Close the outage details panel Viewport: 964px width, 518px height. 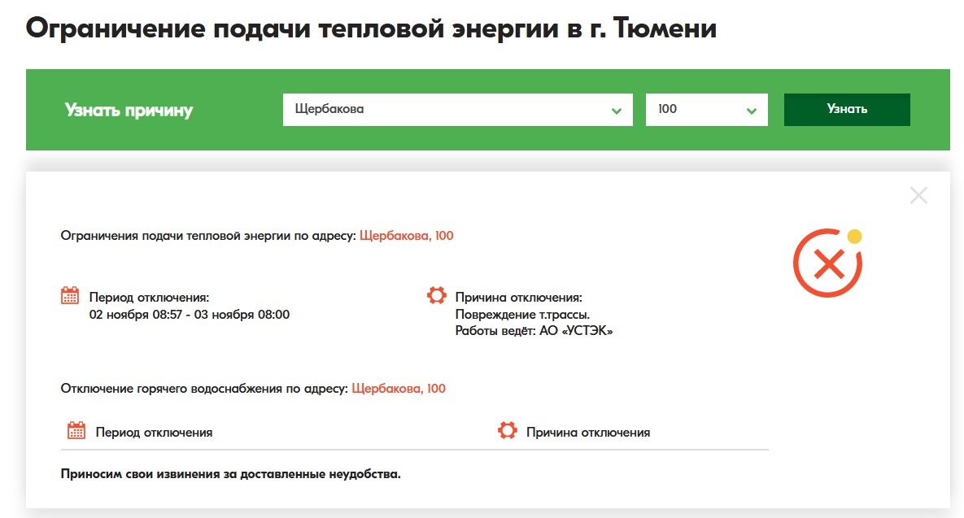(x=918, y=195)
